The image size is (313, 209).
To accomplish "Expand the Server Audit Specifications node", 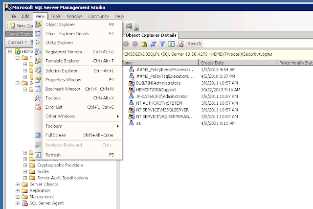I will coord(25,178).
